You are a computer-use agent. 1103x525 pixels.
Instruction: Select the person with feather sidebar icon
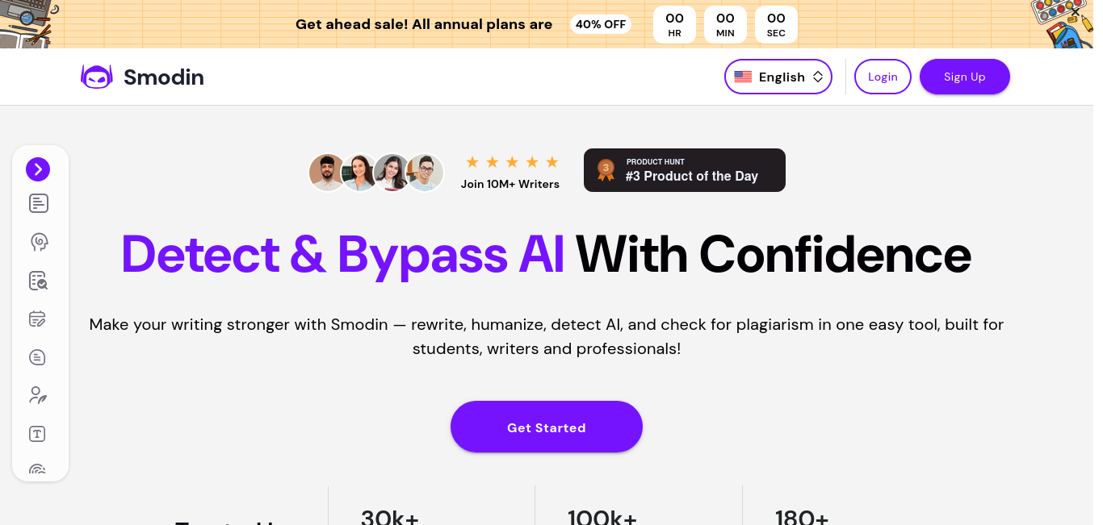pyautogui.click(x=38, y=395)
